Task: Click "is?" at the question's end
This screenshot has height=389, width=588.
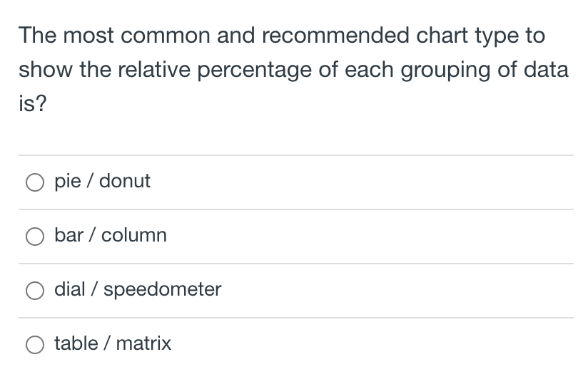Action: pyautogui.click(x=32, y=105)
